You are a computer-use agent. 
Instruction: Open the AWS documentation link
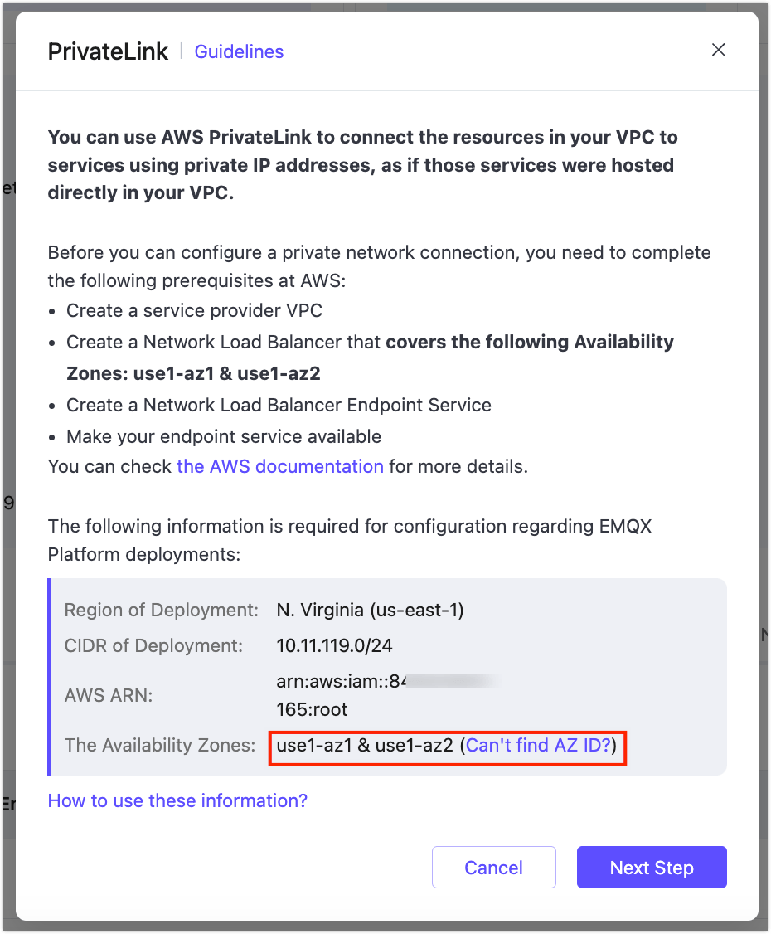(x=279, y=466)
